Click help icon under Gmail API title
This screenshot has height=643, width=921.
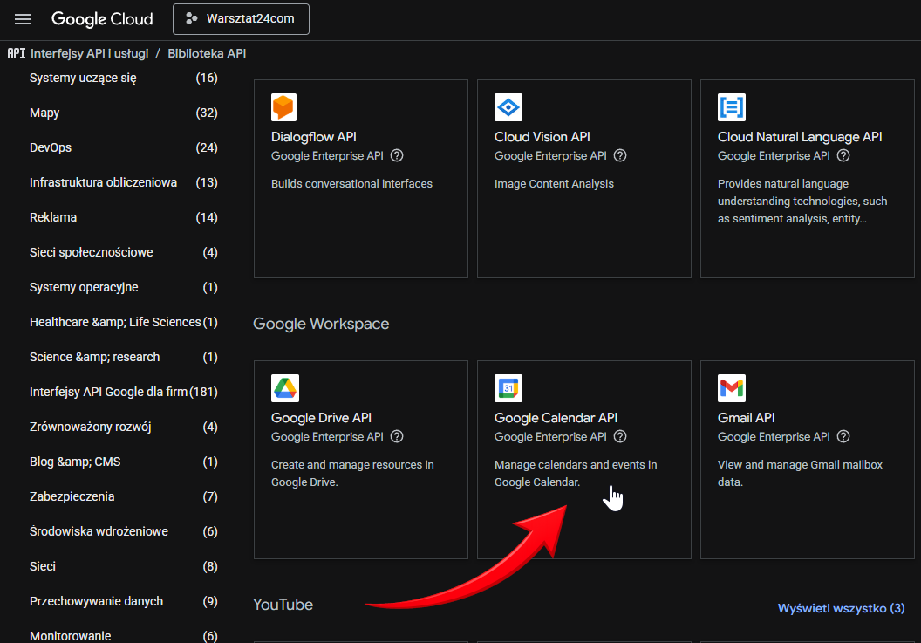click(843, 437)
